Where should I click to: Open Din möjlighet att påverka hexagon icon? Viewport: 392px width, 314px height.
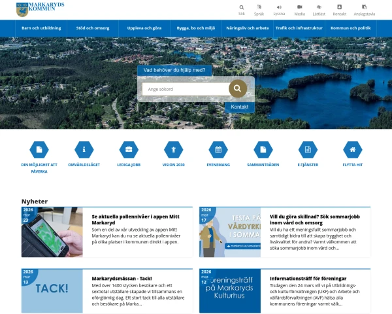pyautogui.click(x=39, y=150)
